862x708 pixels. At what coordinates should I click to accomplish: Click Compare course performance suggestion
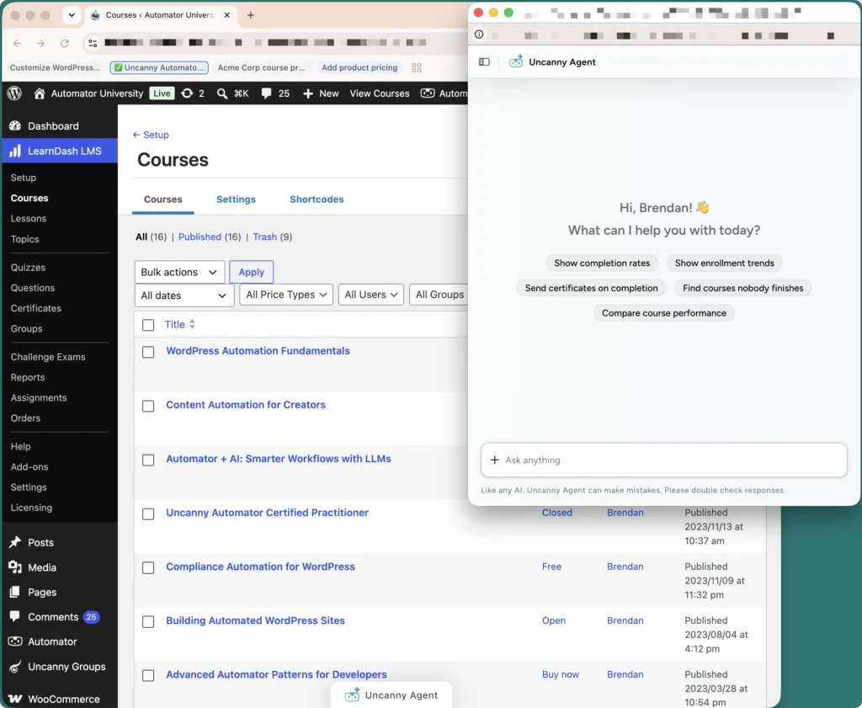pos(663,313)
